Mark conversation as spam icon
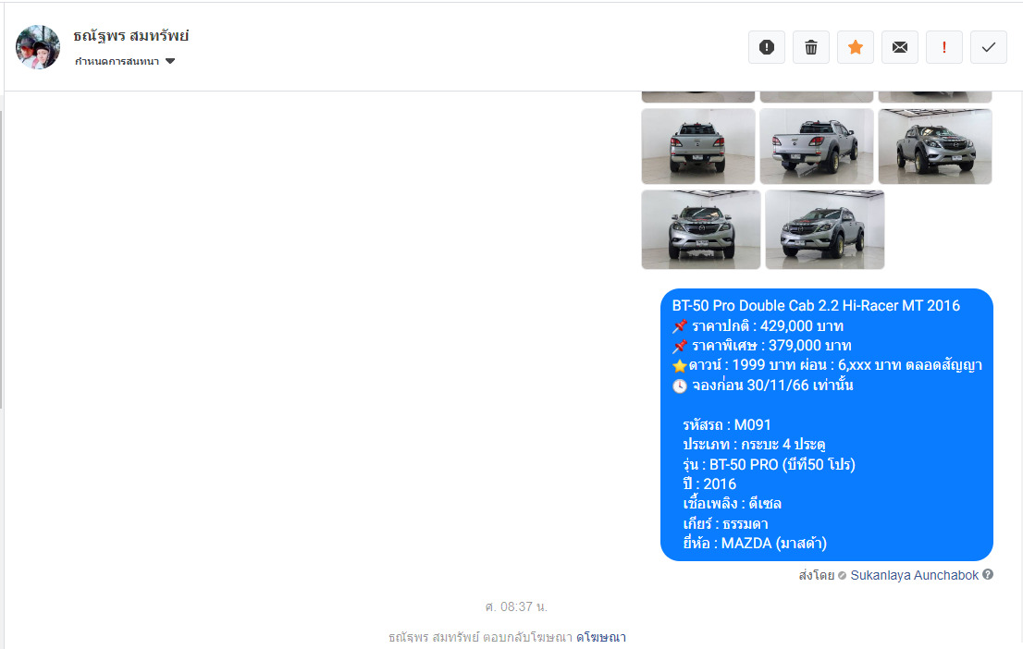This screenshot has height=649, width=1023. pyautogui.click(x=767, y=47)
